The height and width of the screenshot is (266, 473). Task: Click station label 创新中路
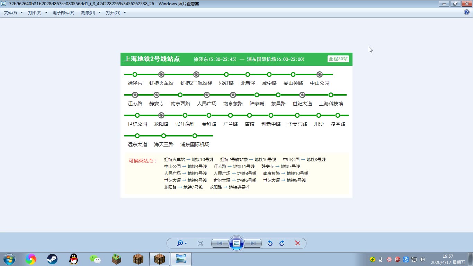271,124
